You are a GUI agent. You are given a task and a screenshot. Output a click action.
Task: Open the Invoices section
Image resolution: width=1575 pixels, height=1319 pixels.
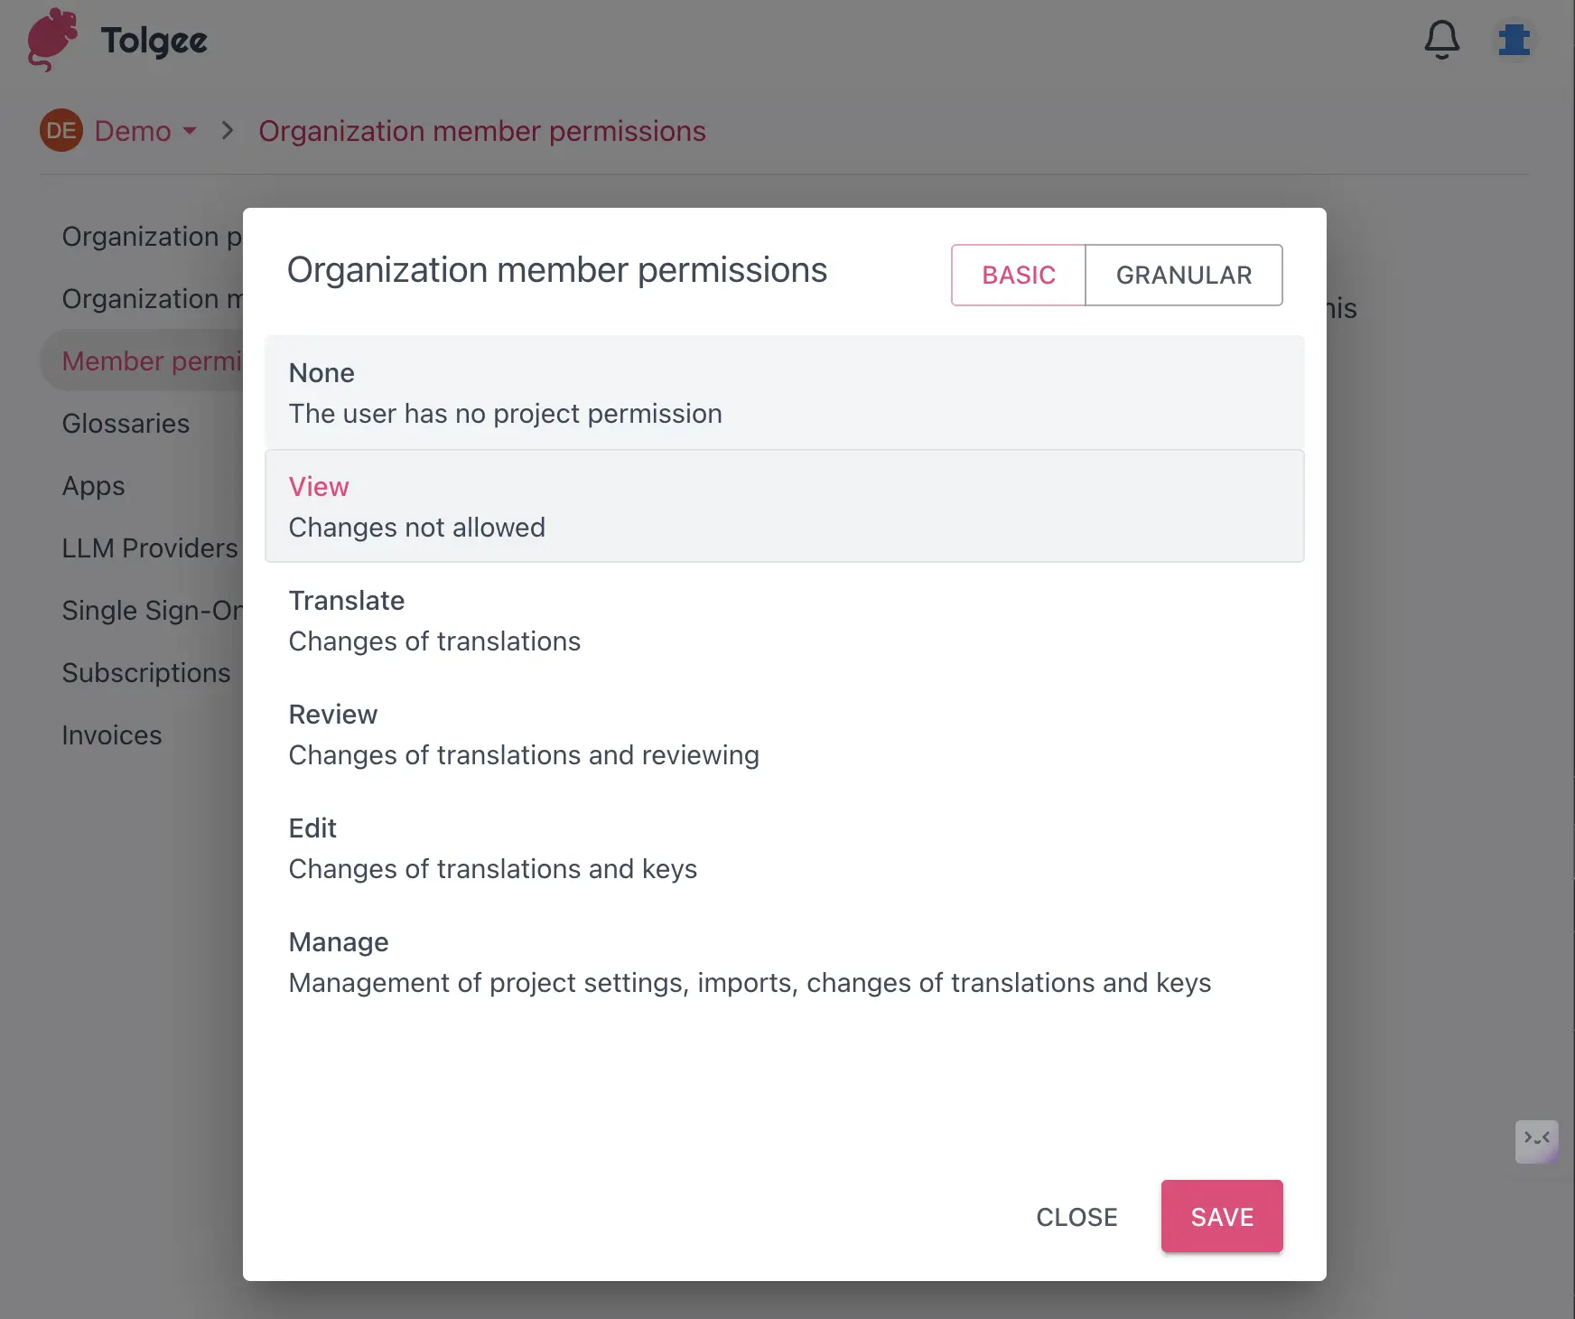(x=111, y=734)
